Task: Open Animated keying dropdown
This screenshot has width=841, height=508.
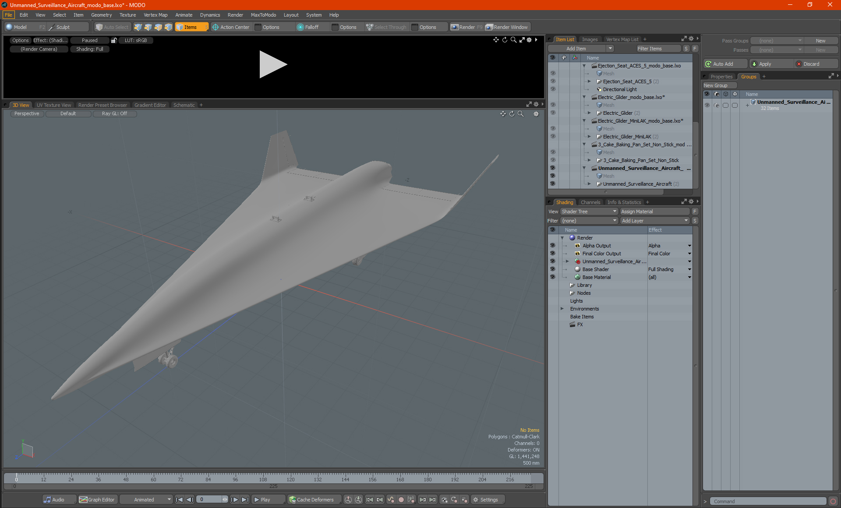Action: click(x=146, y=500)
